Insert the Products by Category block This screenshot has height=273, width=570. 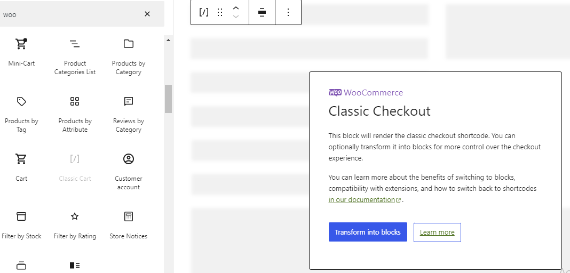click(128, 57)
